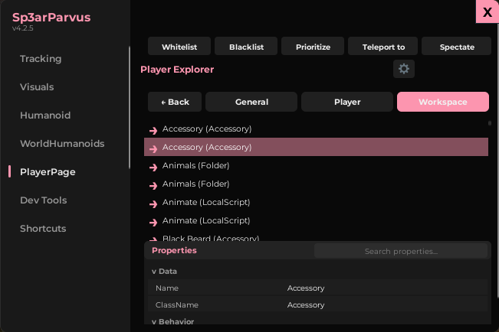Click the Properties panel heading
The width and height of the screenshot is (499, 332).
pos(174,250)
